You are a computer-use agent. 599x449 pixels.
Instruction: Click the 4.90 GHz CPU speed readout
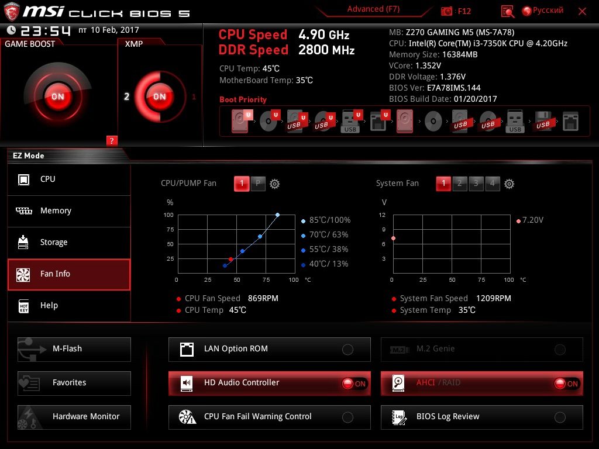point(324,34)
